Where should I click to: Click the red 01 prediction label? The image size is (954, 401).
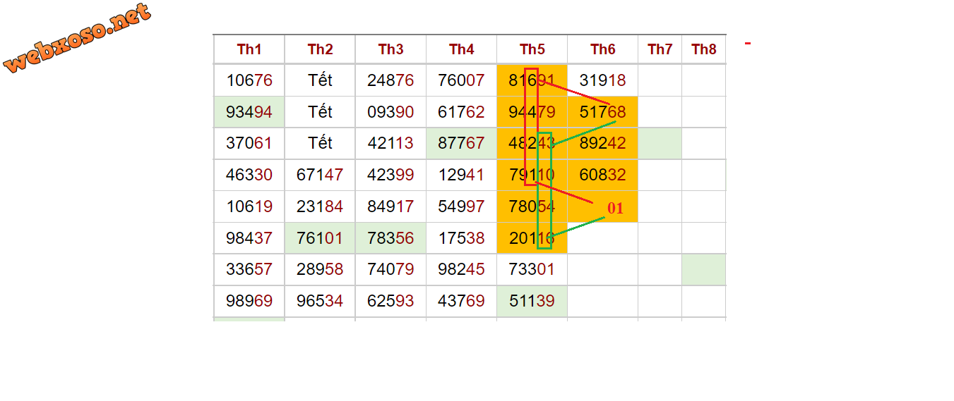616,209
